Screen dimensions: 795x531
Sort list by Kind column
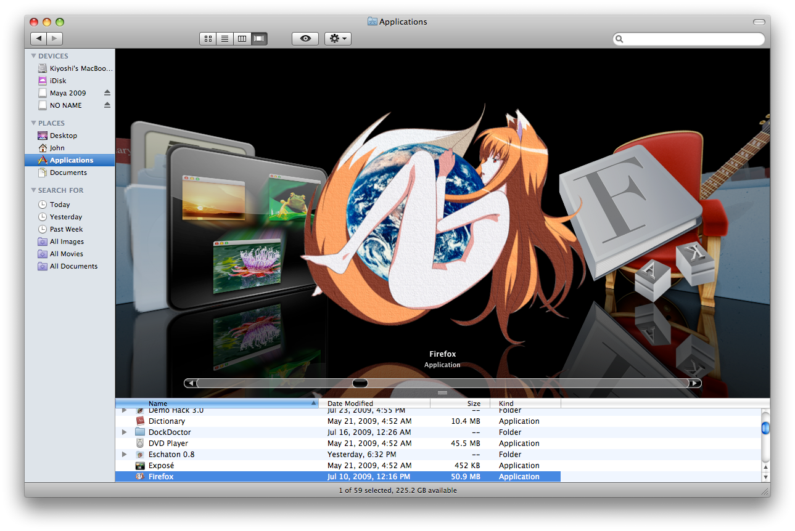(525, 403)
